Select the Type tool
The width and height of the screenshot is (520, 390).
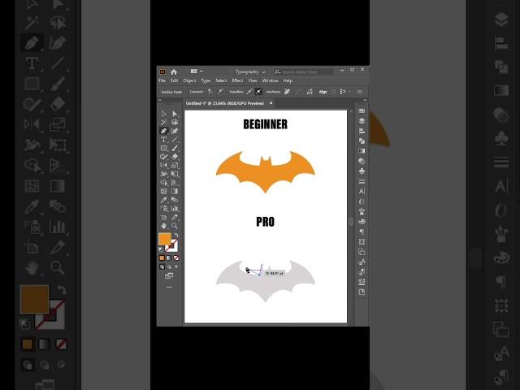164,140
